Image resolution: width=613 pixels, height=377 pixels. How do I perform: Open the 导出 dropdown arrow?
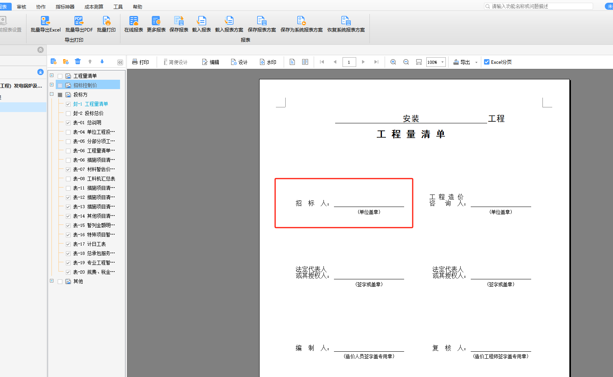click(x=476, y=62)
